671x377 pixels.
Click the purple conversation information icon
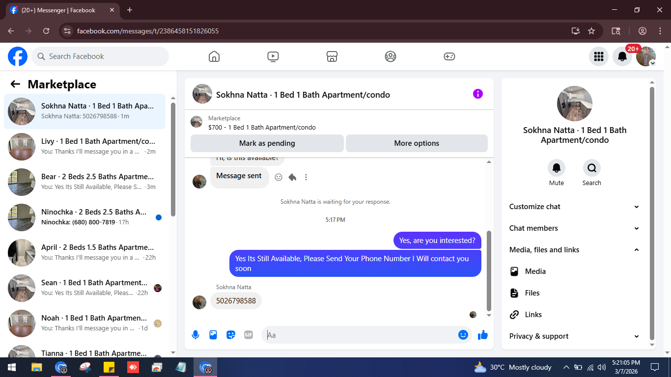click(478, 94)
